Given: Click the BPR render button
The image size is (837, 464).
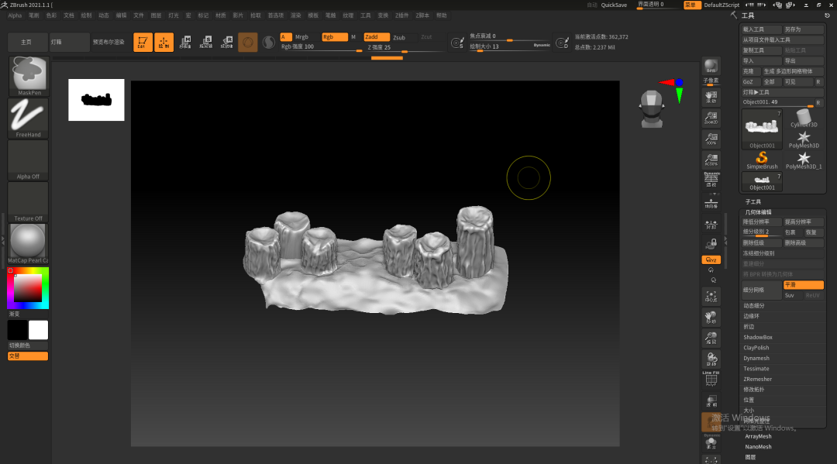Looking at the screenshot, I should [711, 66].
